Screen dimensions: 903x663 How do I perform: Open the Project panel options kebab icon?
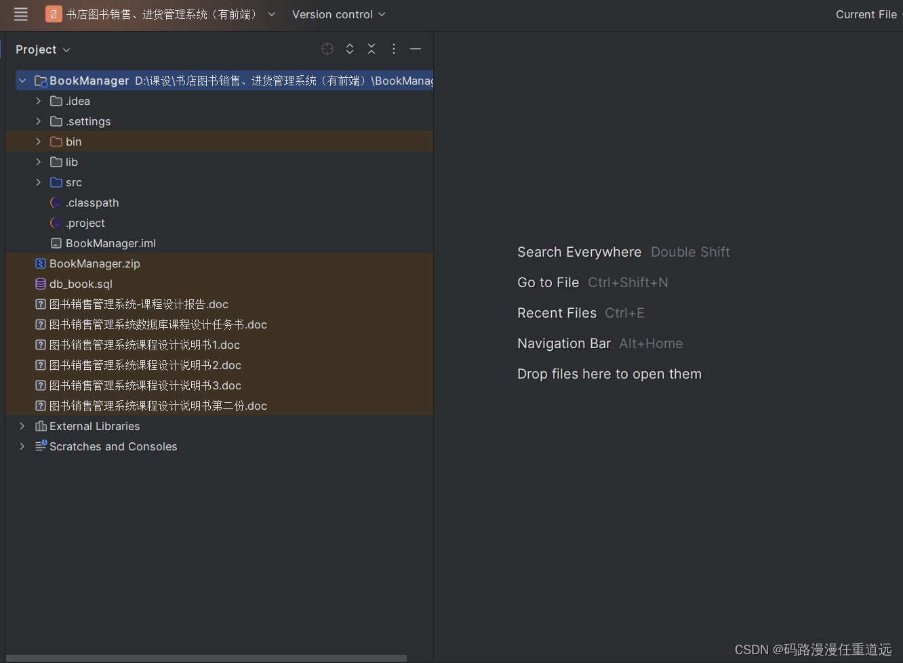coord(394,49)
